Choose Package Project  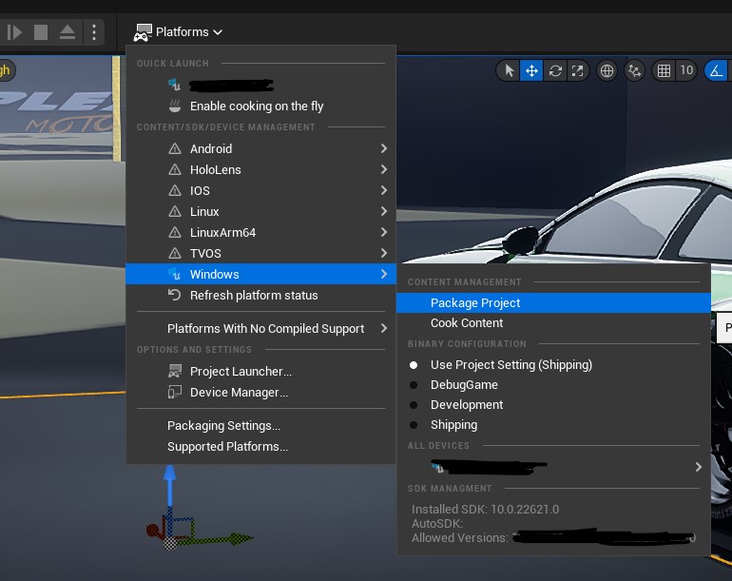(553, 302)
